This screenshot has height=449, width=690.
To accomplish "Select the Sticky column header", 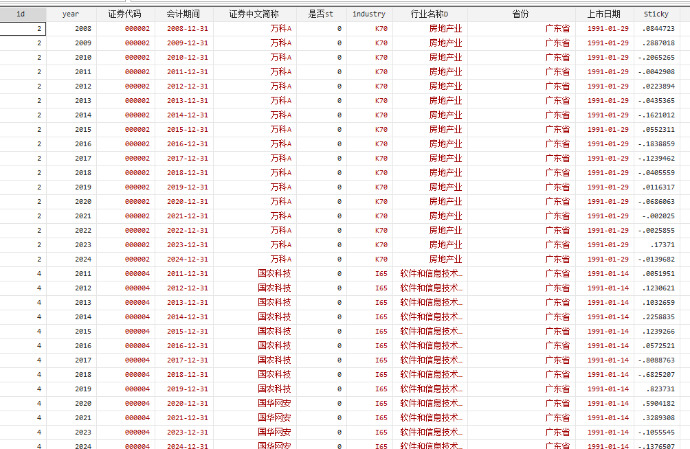I will coord(656,14).
